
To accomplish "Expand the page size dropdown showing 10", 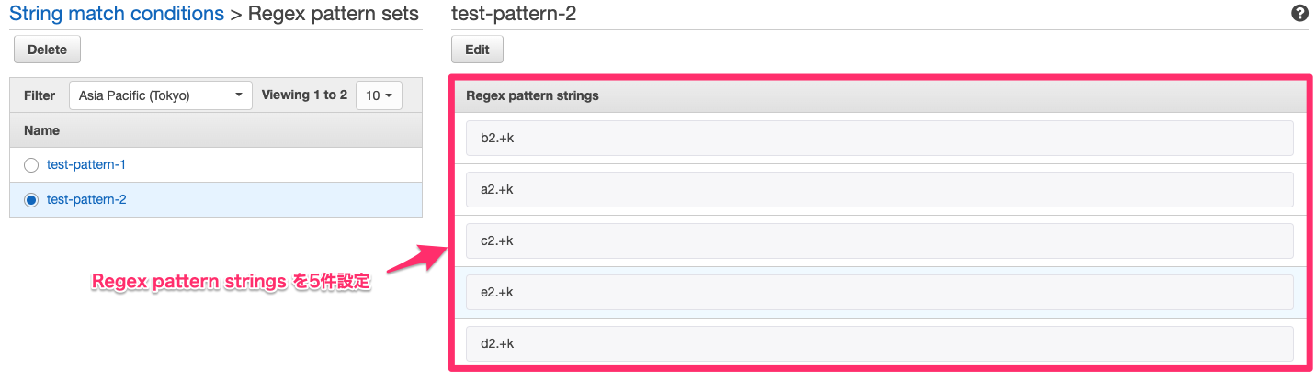I will pyautogui.click(x=379, y=95).
